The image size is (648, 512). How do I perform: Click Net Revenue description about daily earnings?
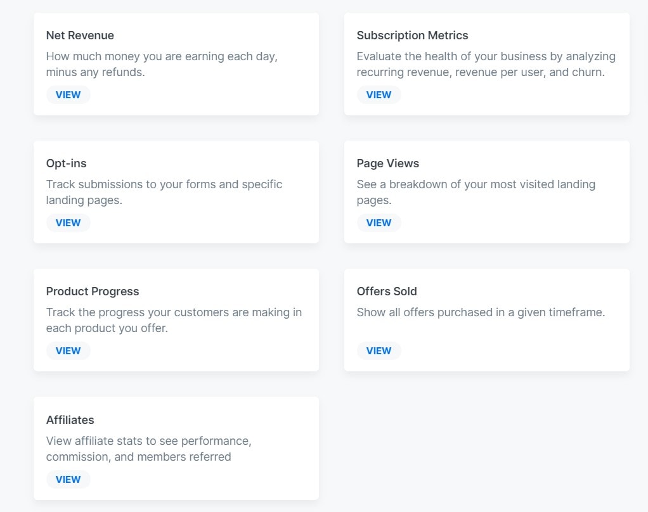(162, 64)
